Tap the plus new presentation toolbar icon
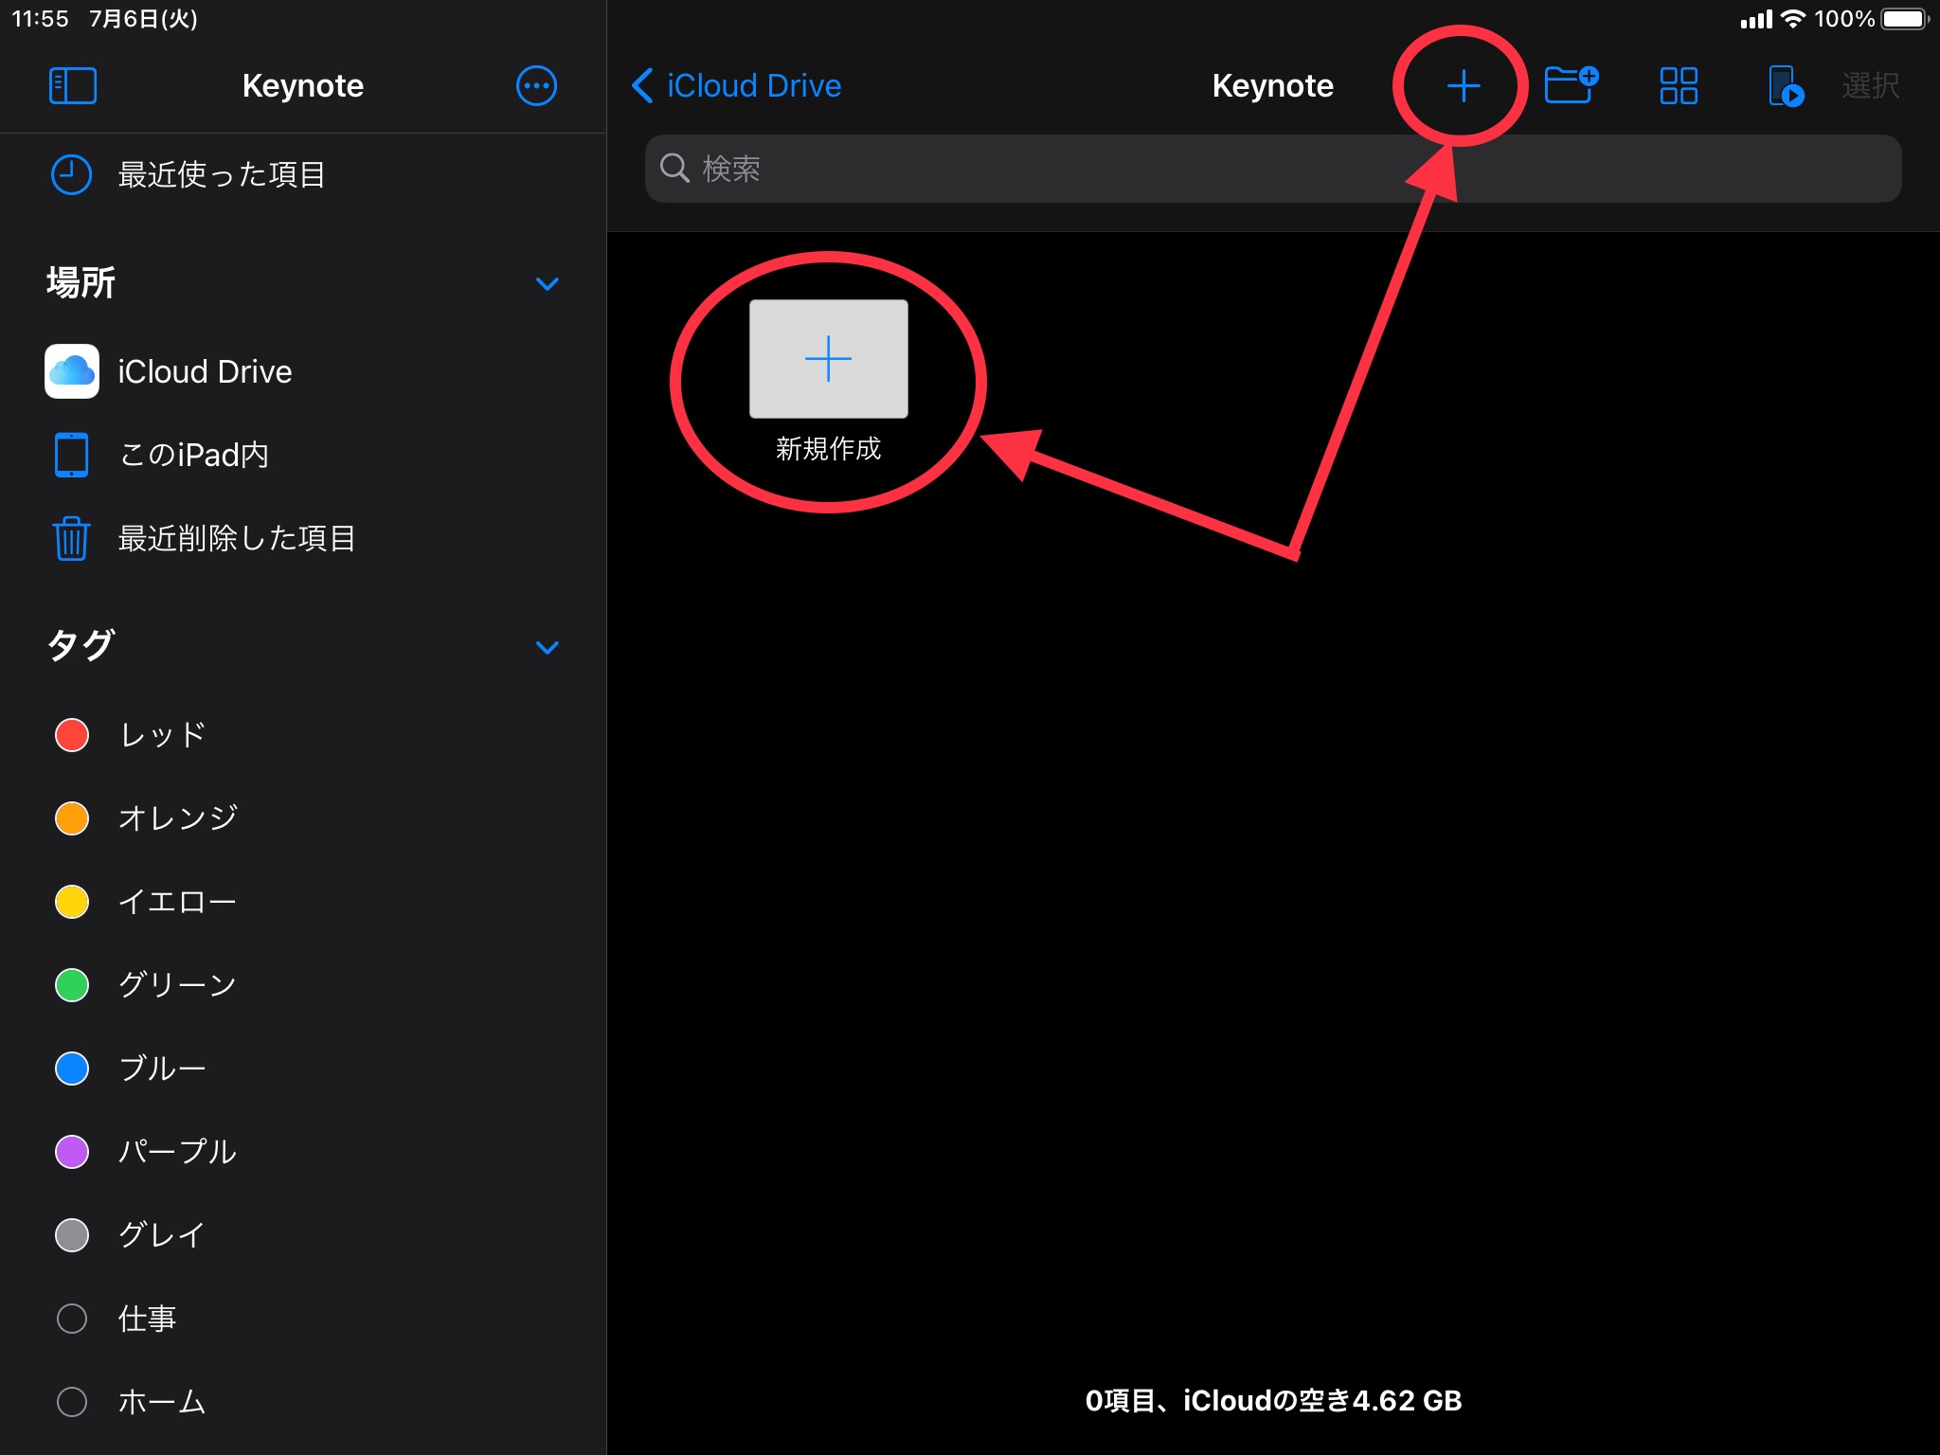Screen dimensions: 1940x1455 [x=1464, y=86]
